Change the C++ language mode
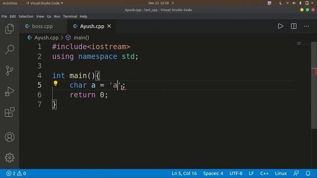 tap(264, 174)
